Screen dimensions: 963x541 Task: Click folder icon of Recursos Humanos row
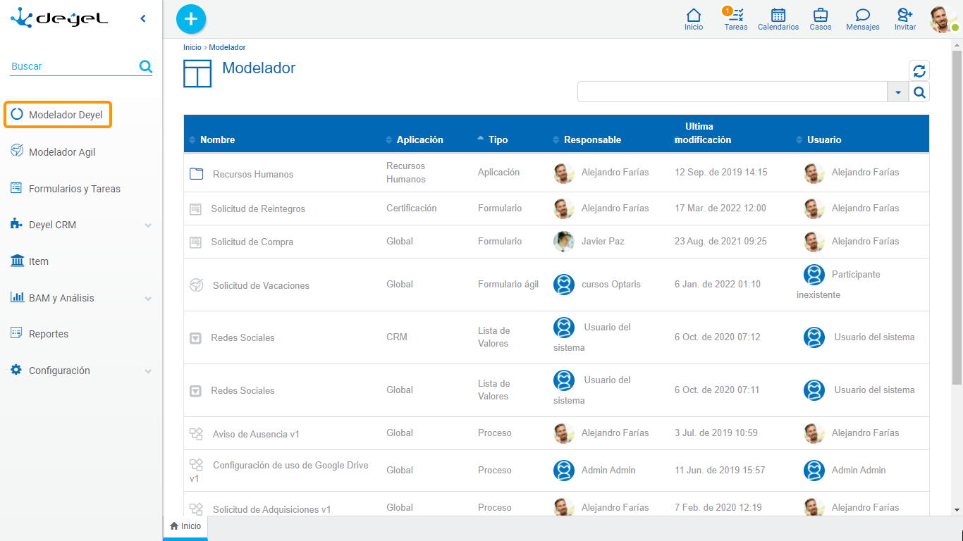[x=197, y=173]
